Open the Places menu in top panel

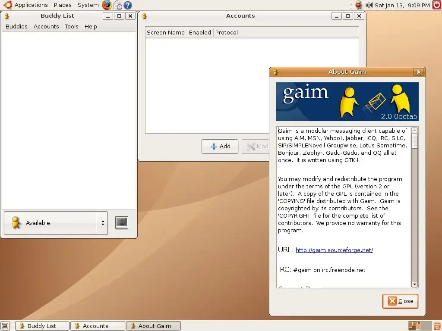coord(63,5)
